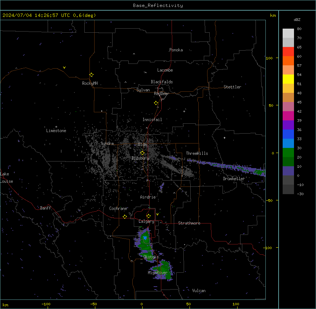Click the dBZ legend heading
Image resolution: width=316 pixels, height=309 pixels.
[297, 19]
